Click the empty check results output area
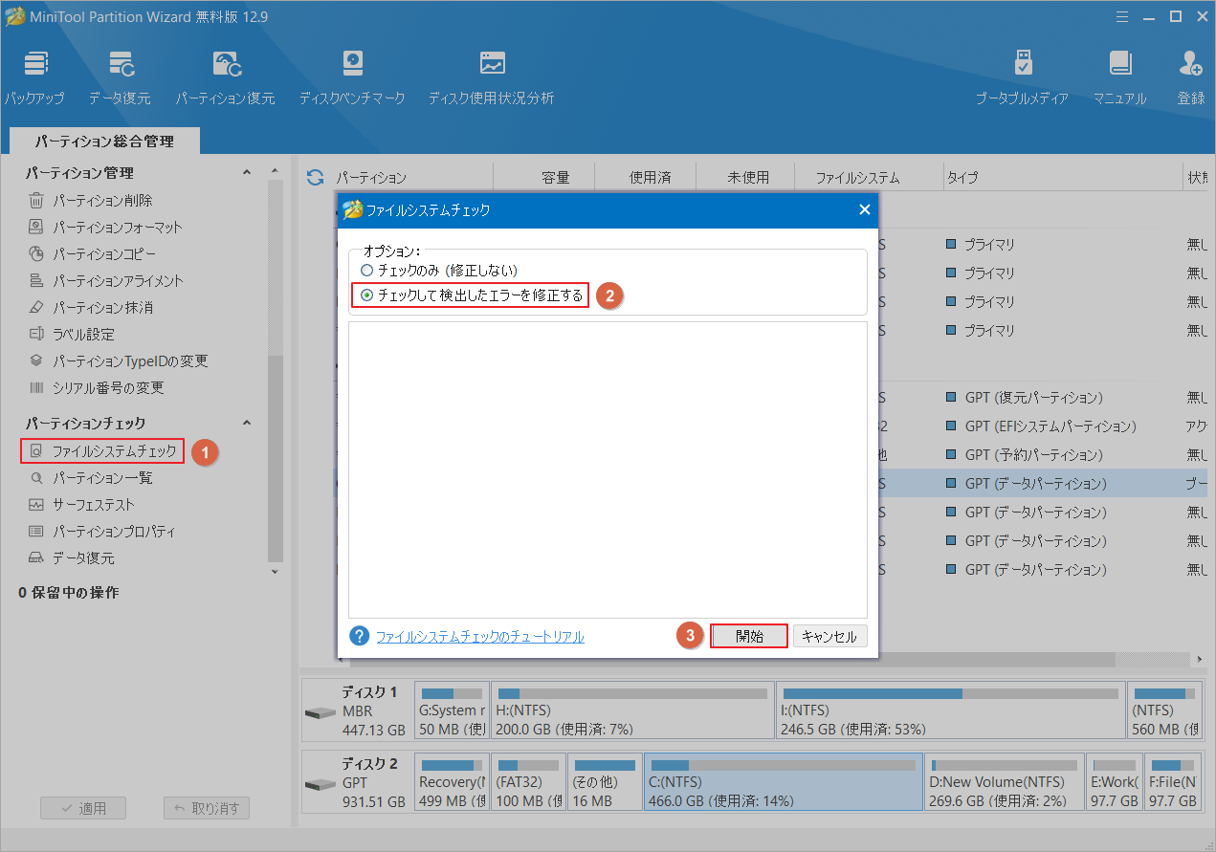 coord(608,470)
